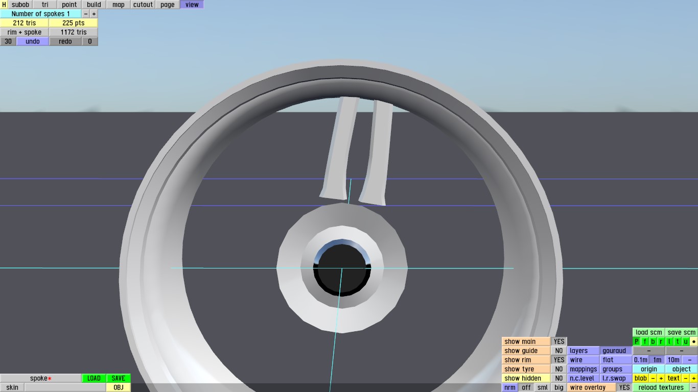
Task: Export the model with OBJ button
Action: tap(119, 387)
